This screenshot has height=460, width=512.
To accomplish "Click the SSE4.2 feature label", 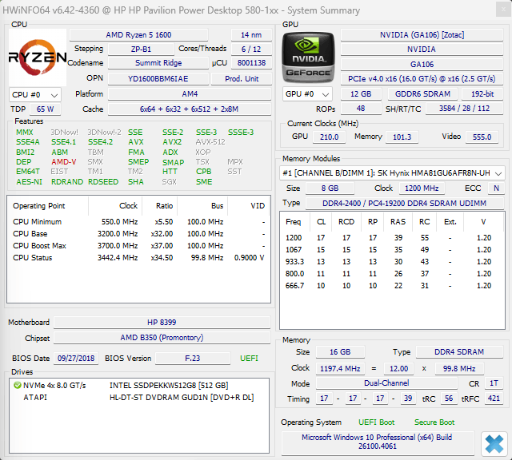I will [100, 142].
